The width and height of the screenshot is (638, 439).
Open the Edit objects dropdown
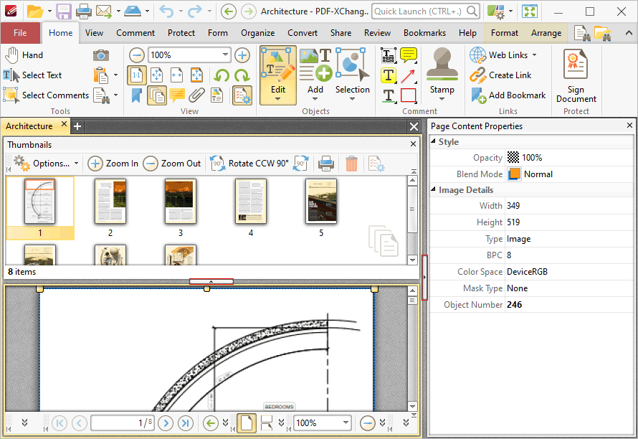click(x=278, y=98)
